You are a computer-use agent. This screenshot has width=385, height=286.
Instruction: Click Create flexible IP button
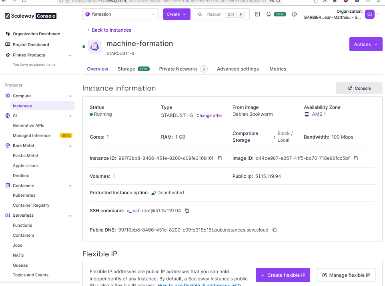[x=283, y=275]
